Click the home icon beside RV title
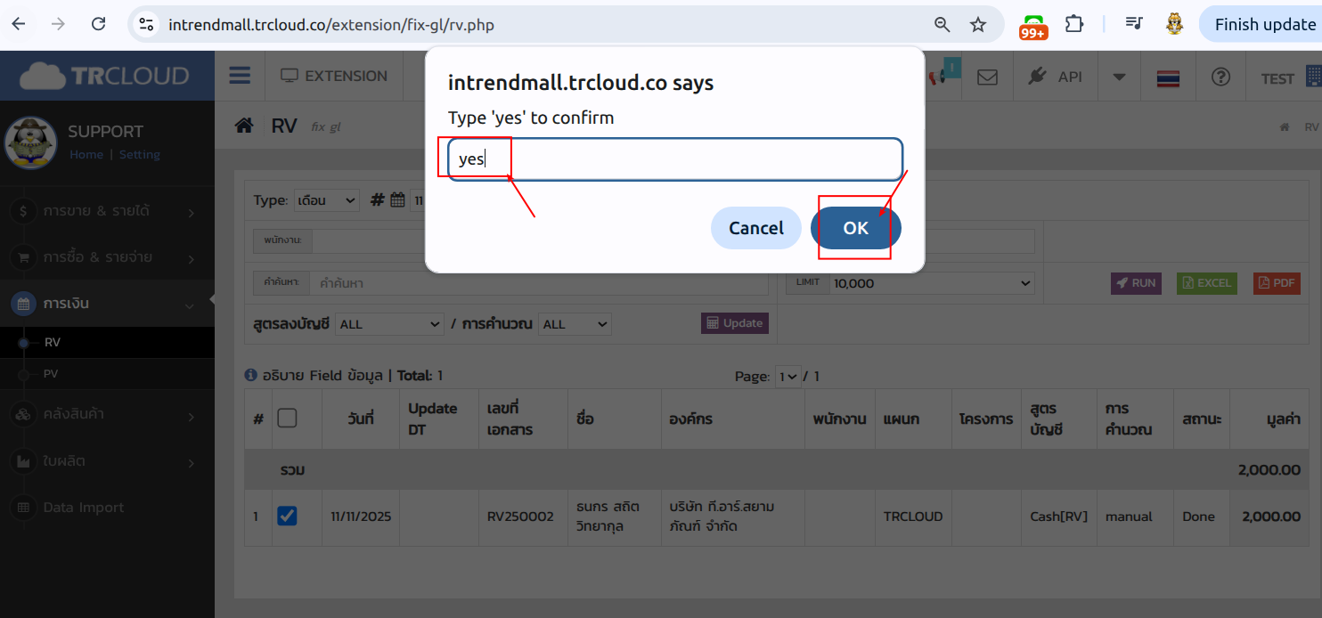The height and width of the screenshot is (618, 1322). click(x=243, y=126)
